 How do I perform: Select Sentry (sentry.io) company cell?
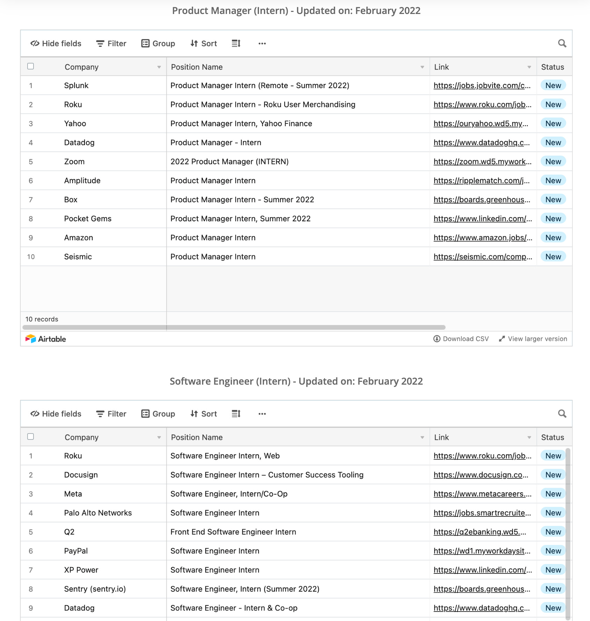(93, 589)
